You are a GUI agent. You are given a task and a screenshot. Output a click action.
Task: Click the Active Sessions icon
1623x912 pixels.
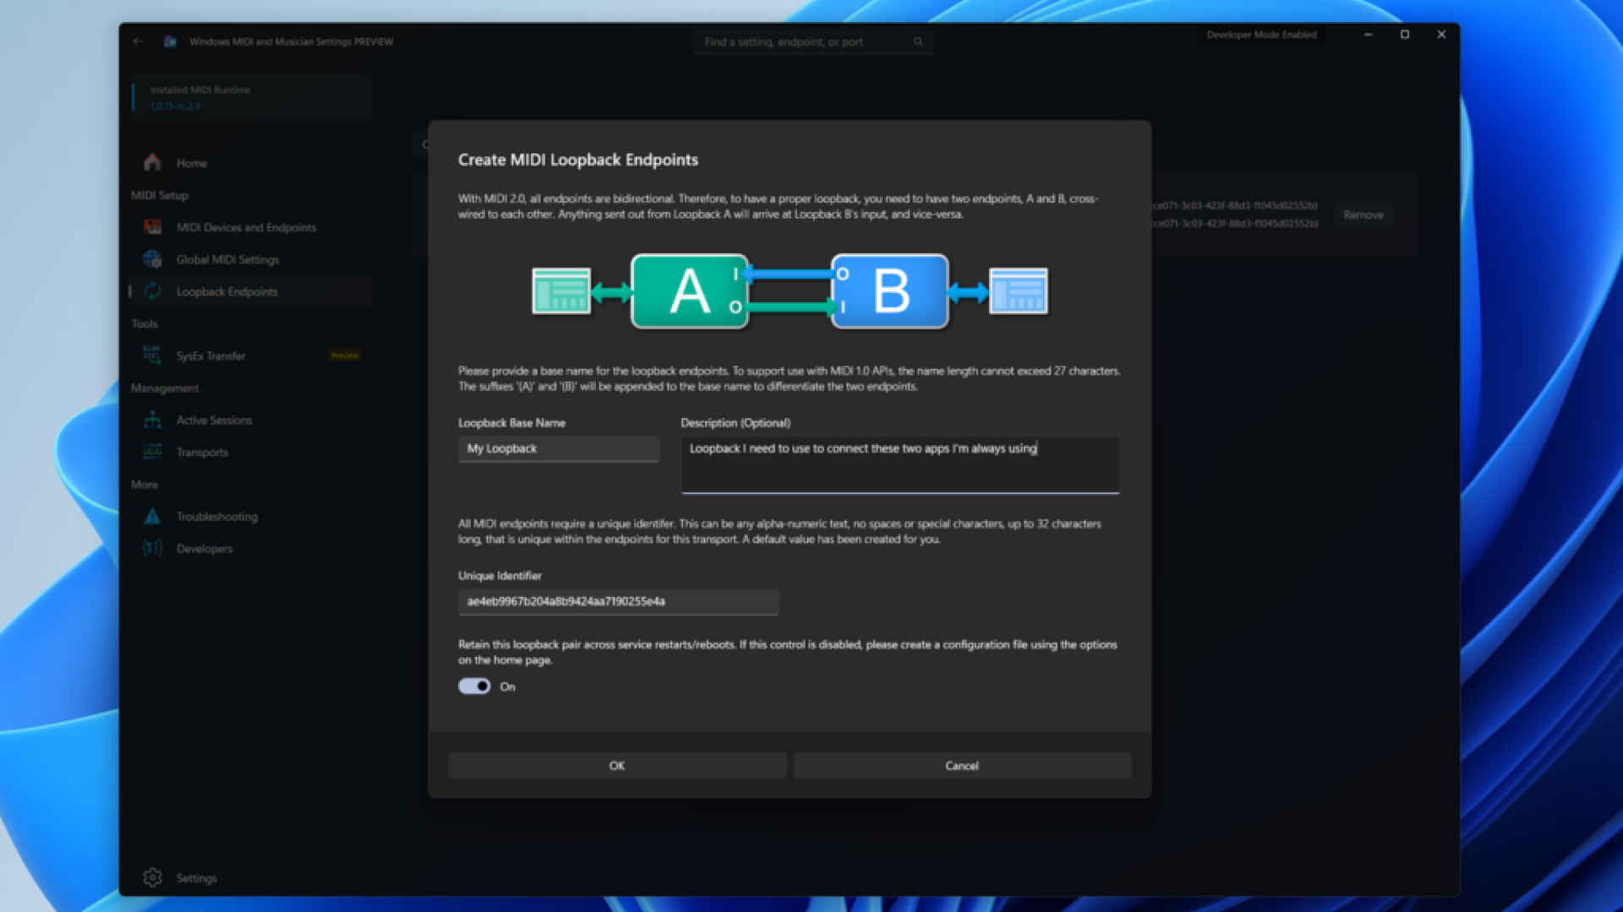tap(152, 420)
